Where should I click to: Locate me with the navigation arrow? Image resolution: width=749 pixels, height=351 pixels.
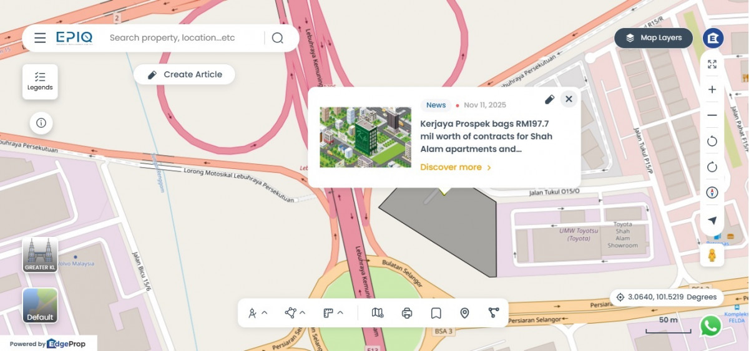(x=712, y=220)
